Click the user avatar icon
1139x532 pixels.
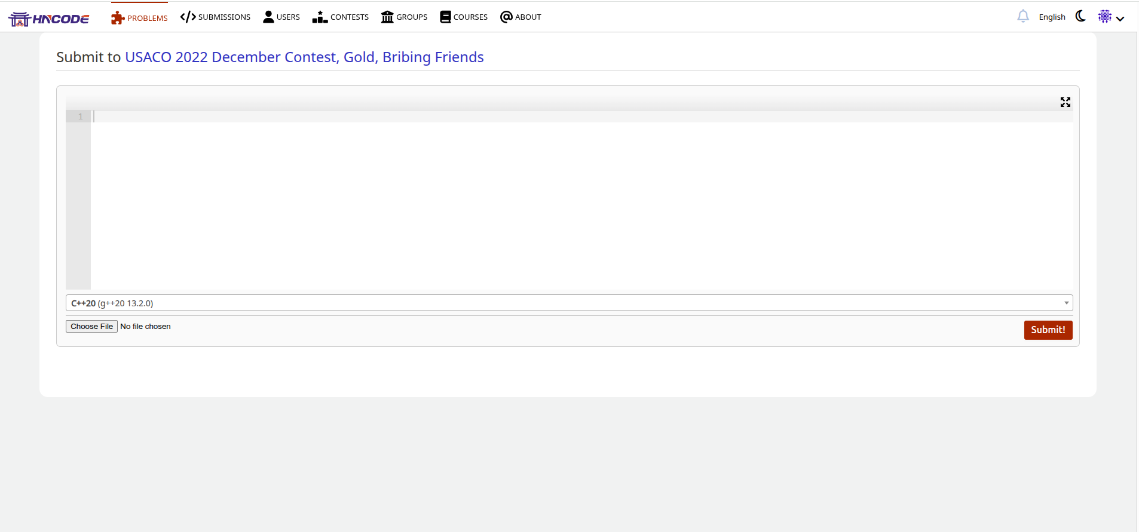[1105, 16]
